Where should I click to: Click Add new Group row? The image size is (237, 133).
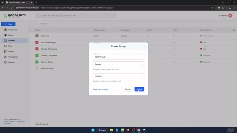click(x=45, y=68)
